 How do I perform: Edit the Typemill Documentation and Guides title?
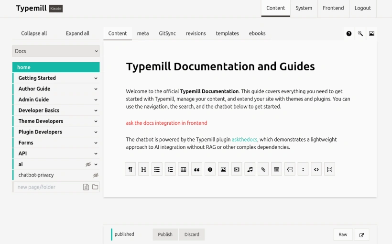[220, 67]
